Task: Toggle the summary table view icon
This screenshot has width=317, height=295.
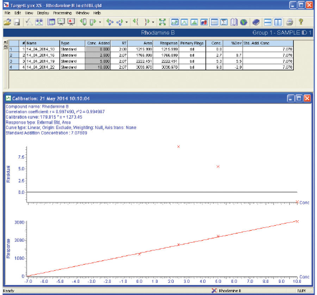Action: 214,22
